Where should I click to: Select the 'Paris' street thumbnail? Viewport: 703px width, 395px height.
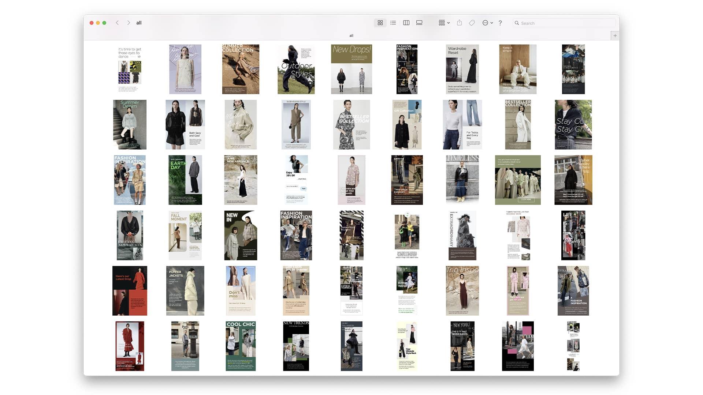tap(185, 346)
